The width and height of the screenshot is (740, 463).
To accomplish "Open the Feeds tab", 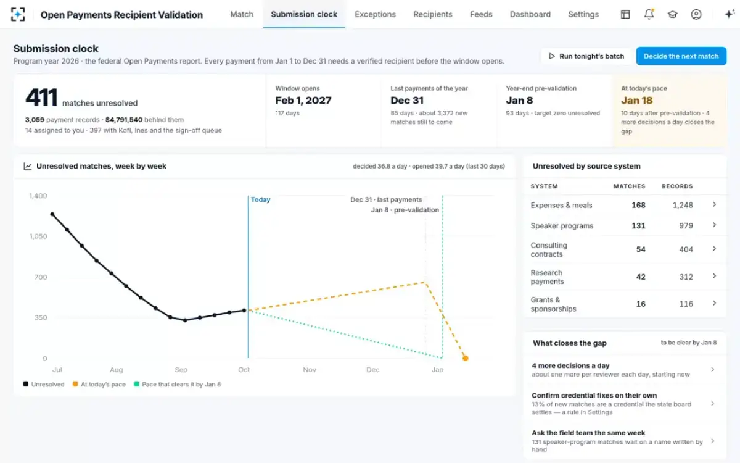I will point(481,14).
